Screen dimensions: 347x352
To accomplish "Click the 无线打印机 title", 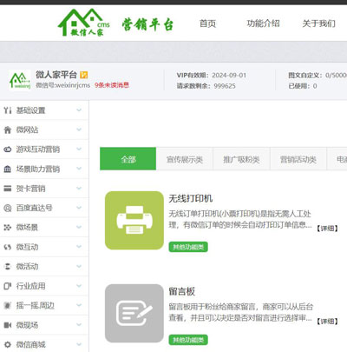I will tap(191, 198).
